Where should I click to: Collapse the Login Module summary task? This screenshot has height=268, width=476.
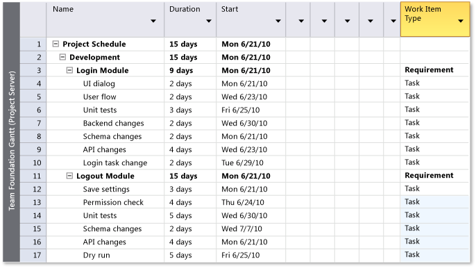tap(69, 71)
